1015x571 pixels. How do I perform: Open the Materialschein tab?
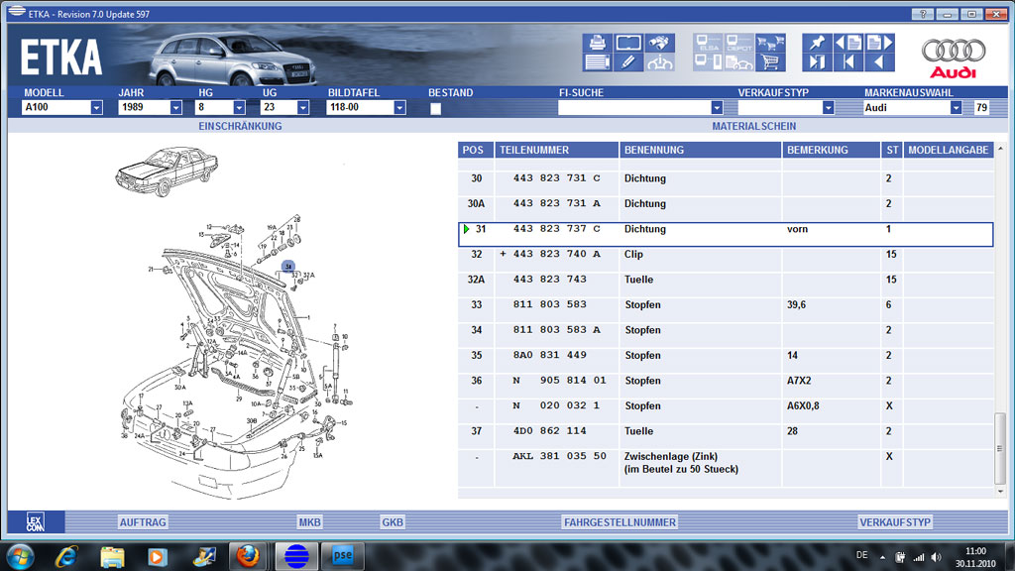click(x=753, y=126)
